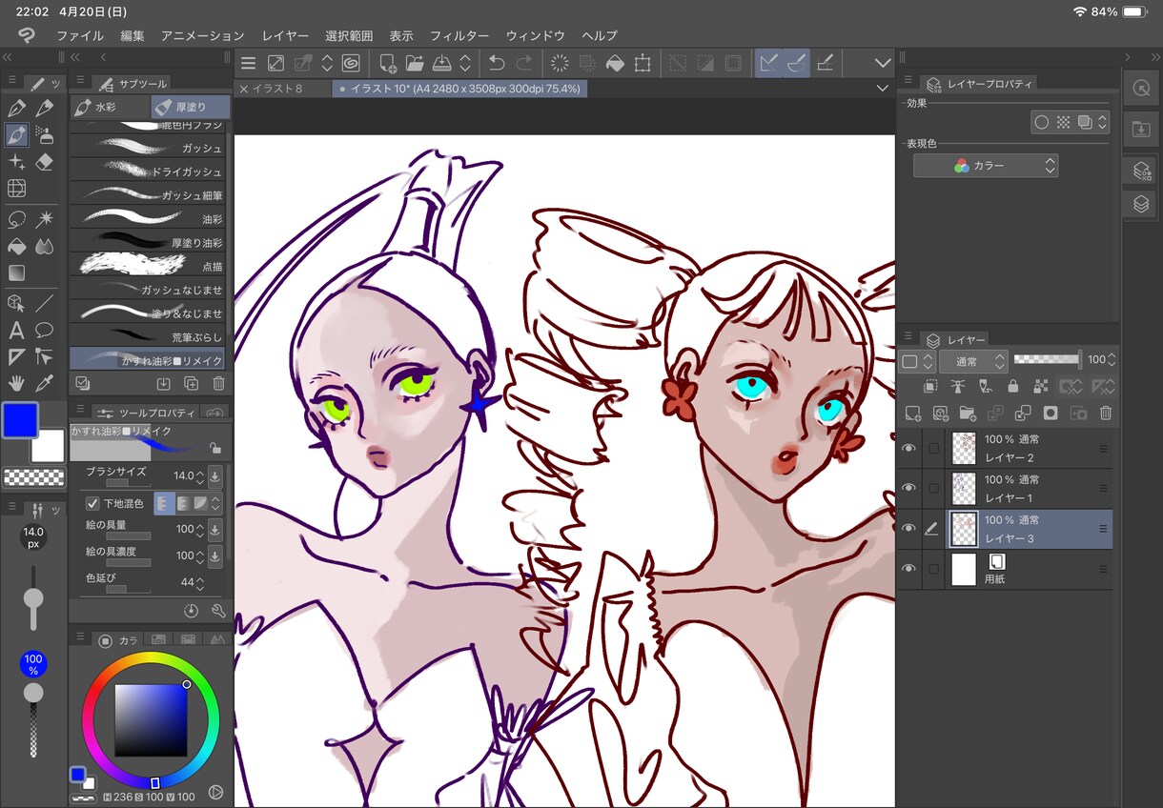Open the フィルター menu
Image resolution: width=1163 pixels, height=808 pixels.
click(x=459, y=35)
